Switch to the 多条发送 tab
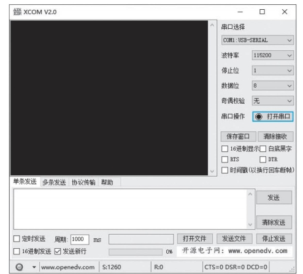303x274 pixels. coord(54,182)
